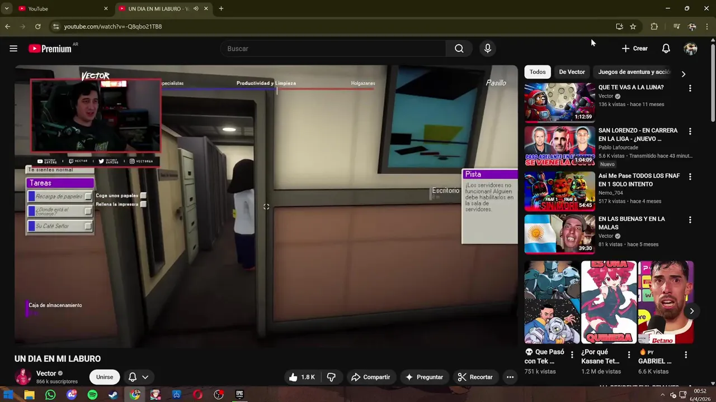Image resolution: width=716 pixels, height=402 pixels.
Task: Go back in browser history
Action: (7, 26)
